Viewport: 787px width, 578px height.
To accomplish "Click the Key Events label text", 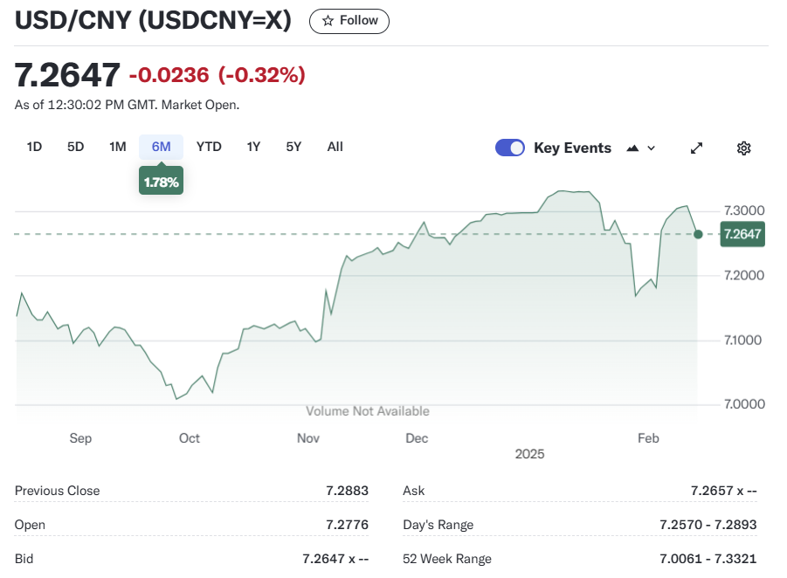I will (572, 148).
